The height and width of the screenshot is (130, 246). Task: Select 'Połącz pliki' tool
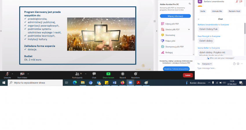pos(168,41)
